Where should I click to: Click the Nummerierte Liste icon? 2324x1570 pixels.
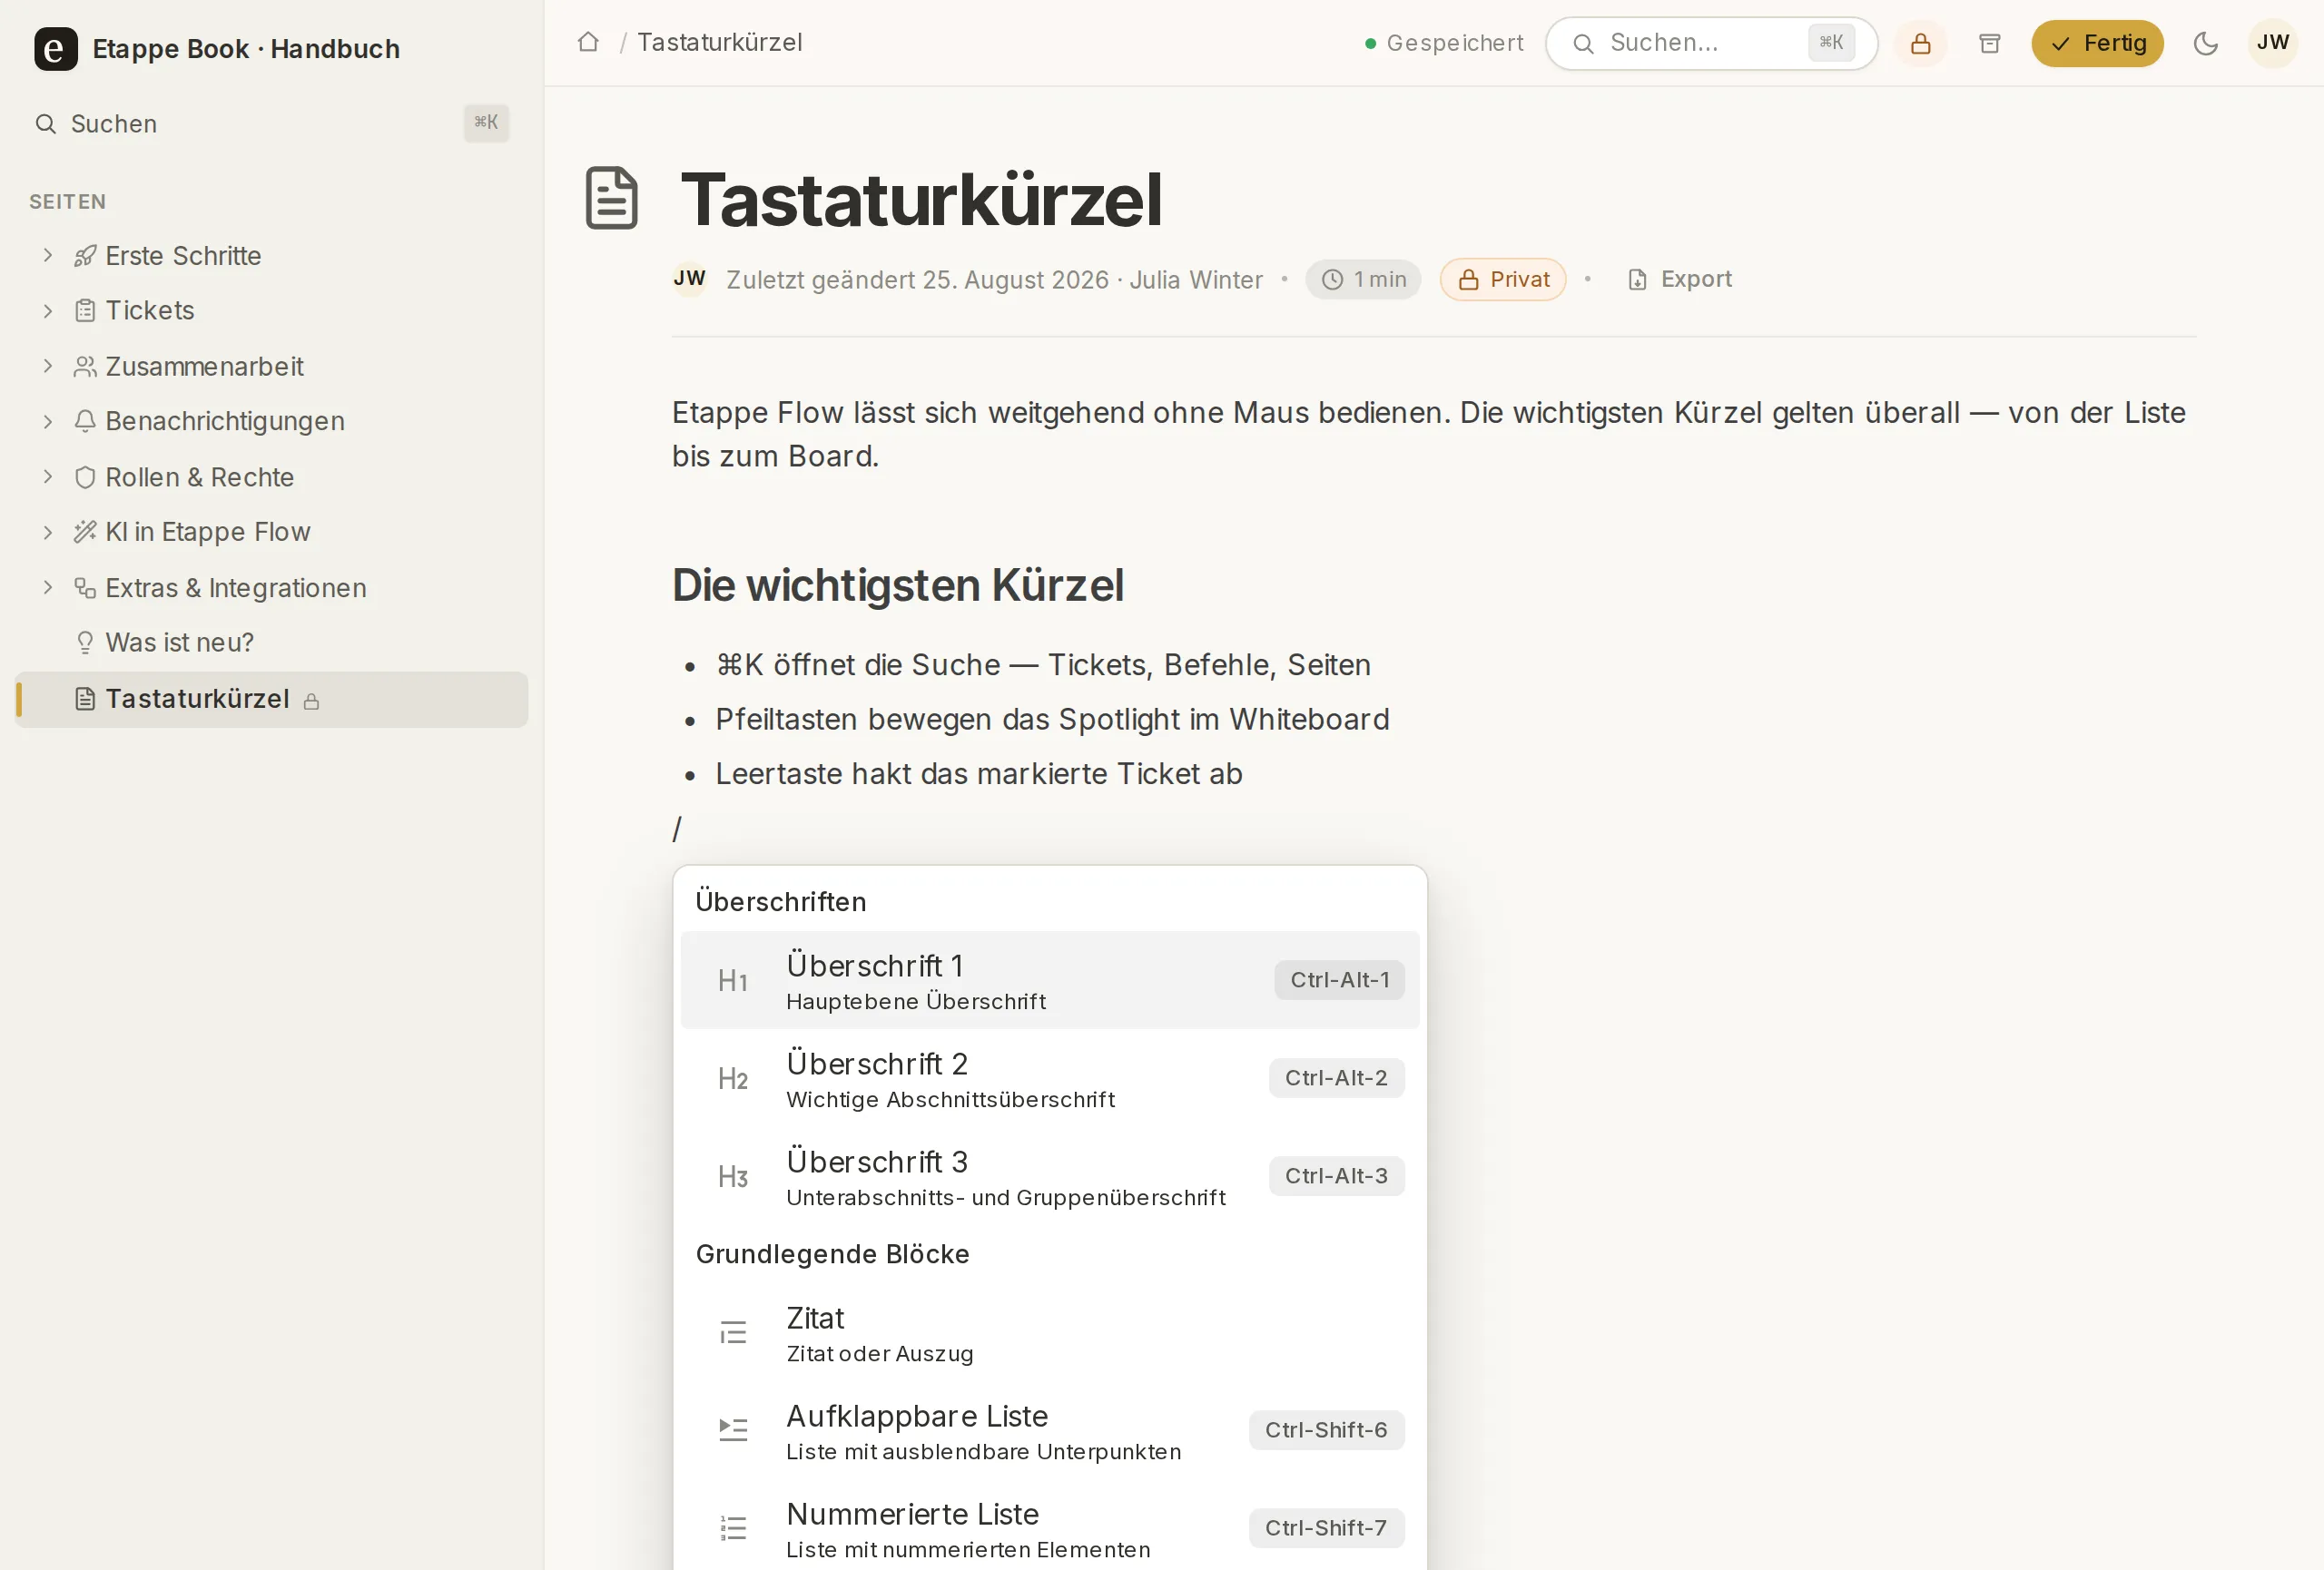point(733,1528)
